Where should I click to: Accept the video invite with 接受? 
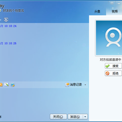[113, 66]
